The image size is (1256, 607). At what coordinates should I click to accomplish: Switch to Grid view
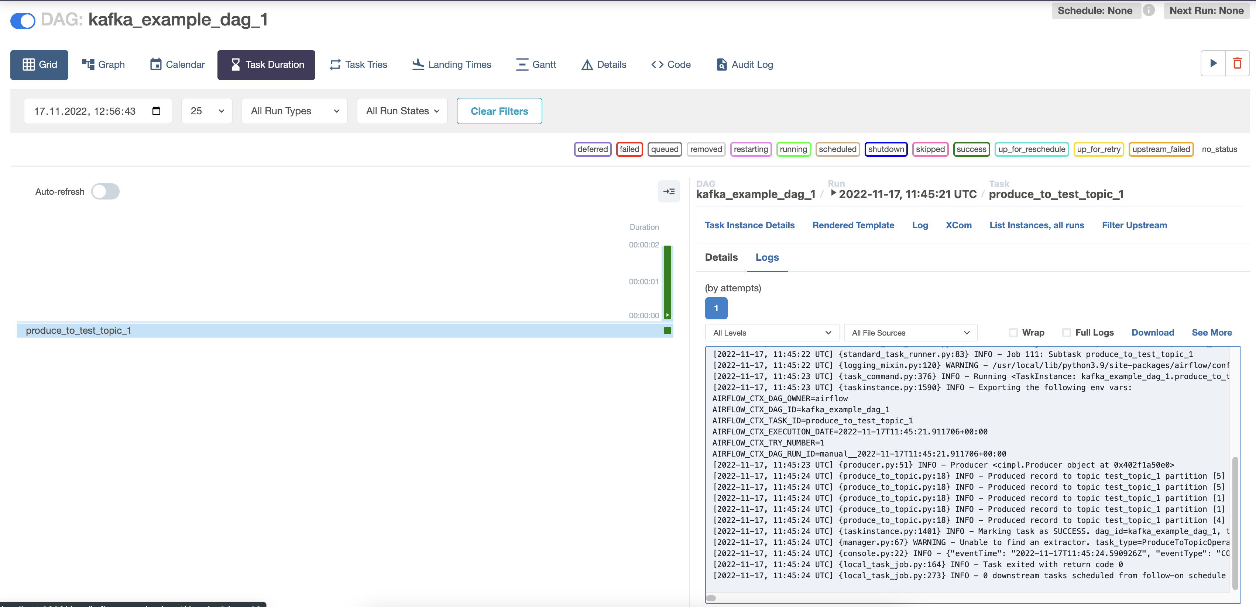[x=39, y=64]
